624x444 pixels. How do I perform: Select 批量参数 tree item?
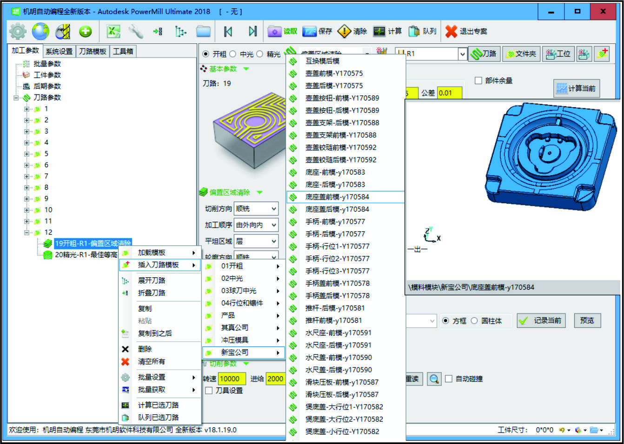(x=47, y=64)
